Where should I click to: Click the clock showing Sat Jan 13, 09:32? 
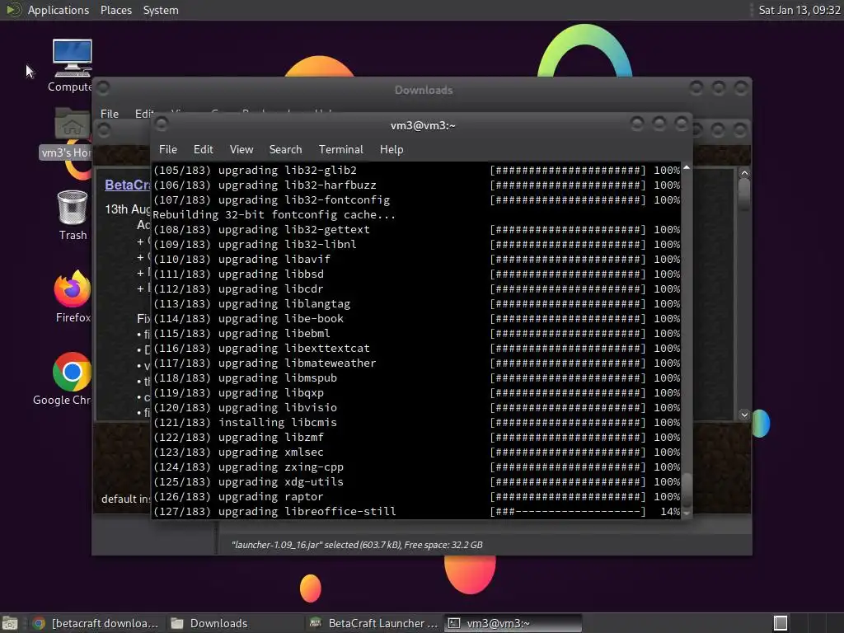tap(799, 10)
